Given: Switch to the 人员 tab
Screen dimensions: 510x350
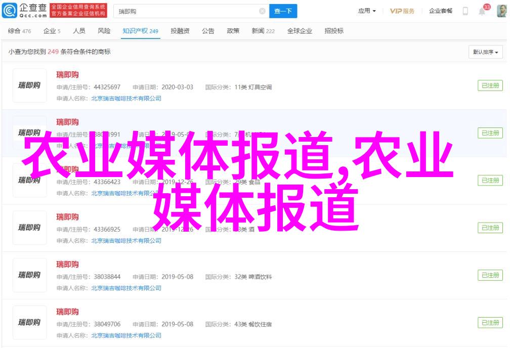Looking at the screenshot, I should pyautogui.click(x=79, y=31).
